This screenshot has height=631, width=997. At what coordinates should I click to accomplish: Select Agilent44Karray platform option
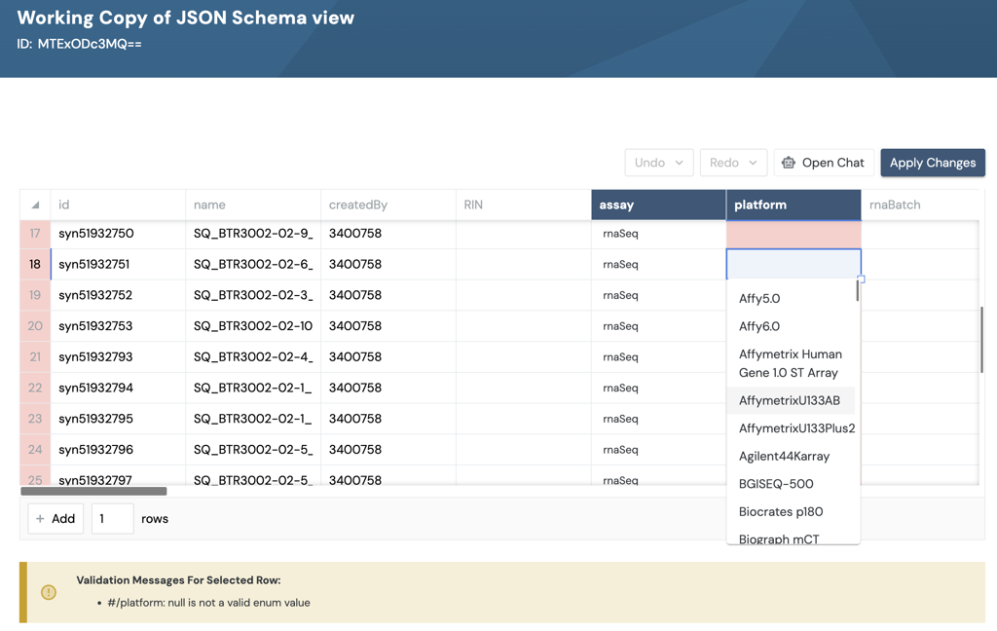pos(784,456)
